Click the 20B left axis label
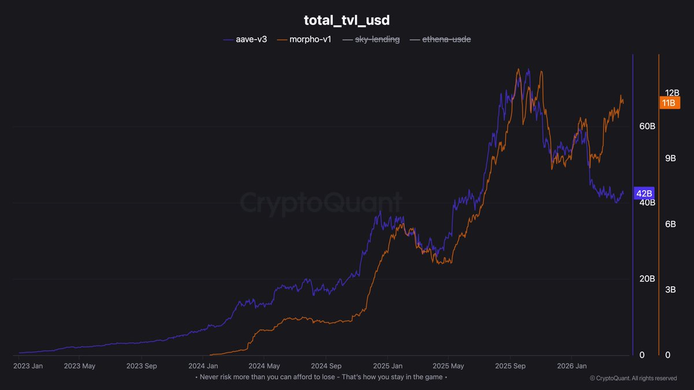 pos(647,279)
